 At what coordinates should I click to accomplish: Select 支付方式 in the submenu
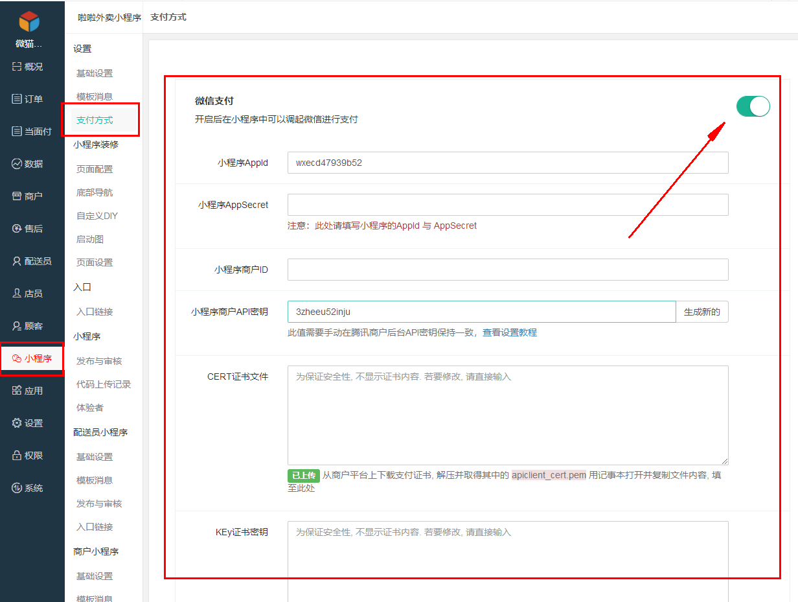pos(95,120)
